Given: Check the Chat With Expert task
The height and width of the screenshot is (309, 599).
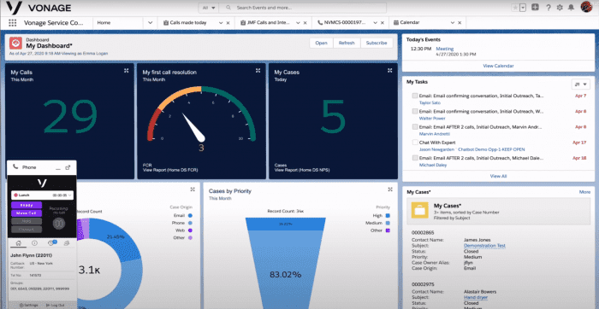Looking at the screenshot, I should (415, 142).
